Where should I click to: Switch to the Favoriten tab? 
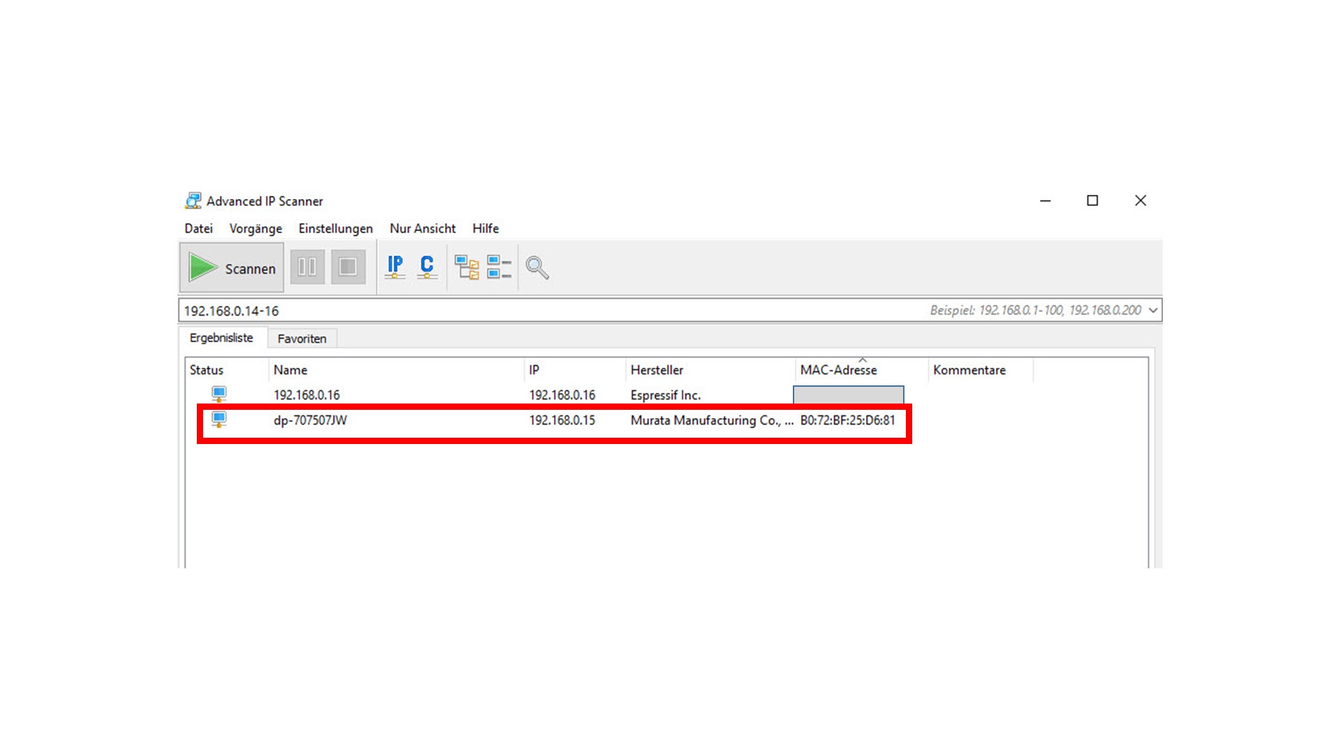[x=302, y=339]
